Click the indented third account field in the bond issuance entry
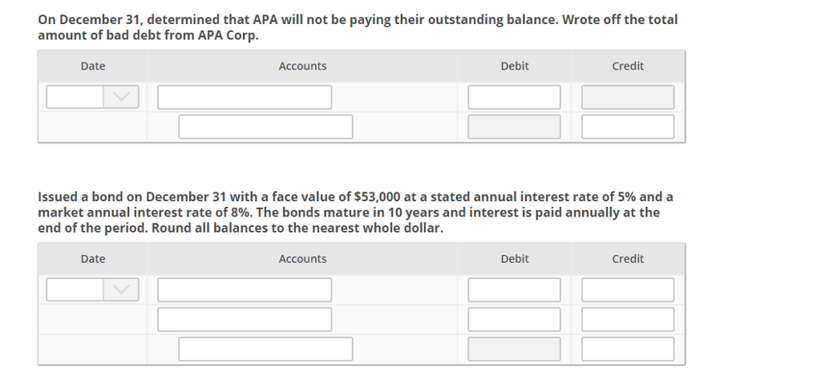Viewport: 821px width, 384px height. point(265,349)
